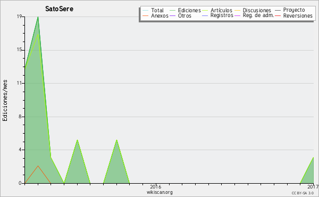Click the 19 y-axis value
The height and width of the screenshot is (197, 319).
[19, 17]
